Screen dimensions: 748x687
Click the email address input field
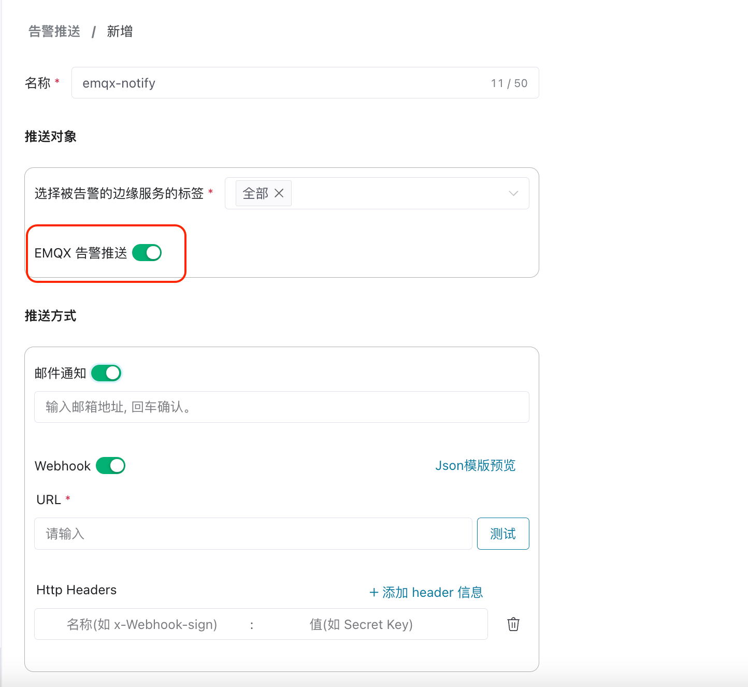click(281, 407)
